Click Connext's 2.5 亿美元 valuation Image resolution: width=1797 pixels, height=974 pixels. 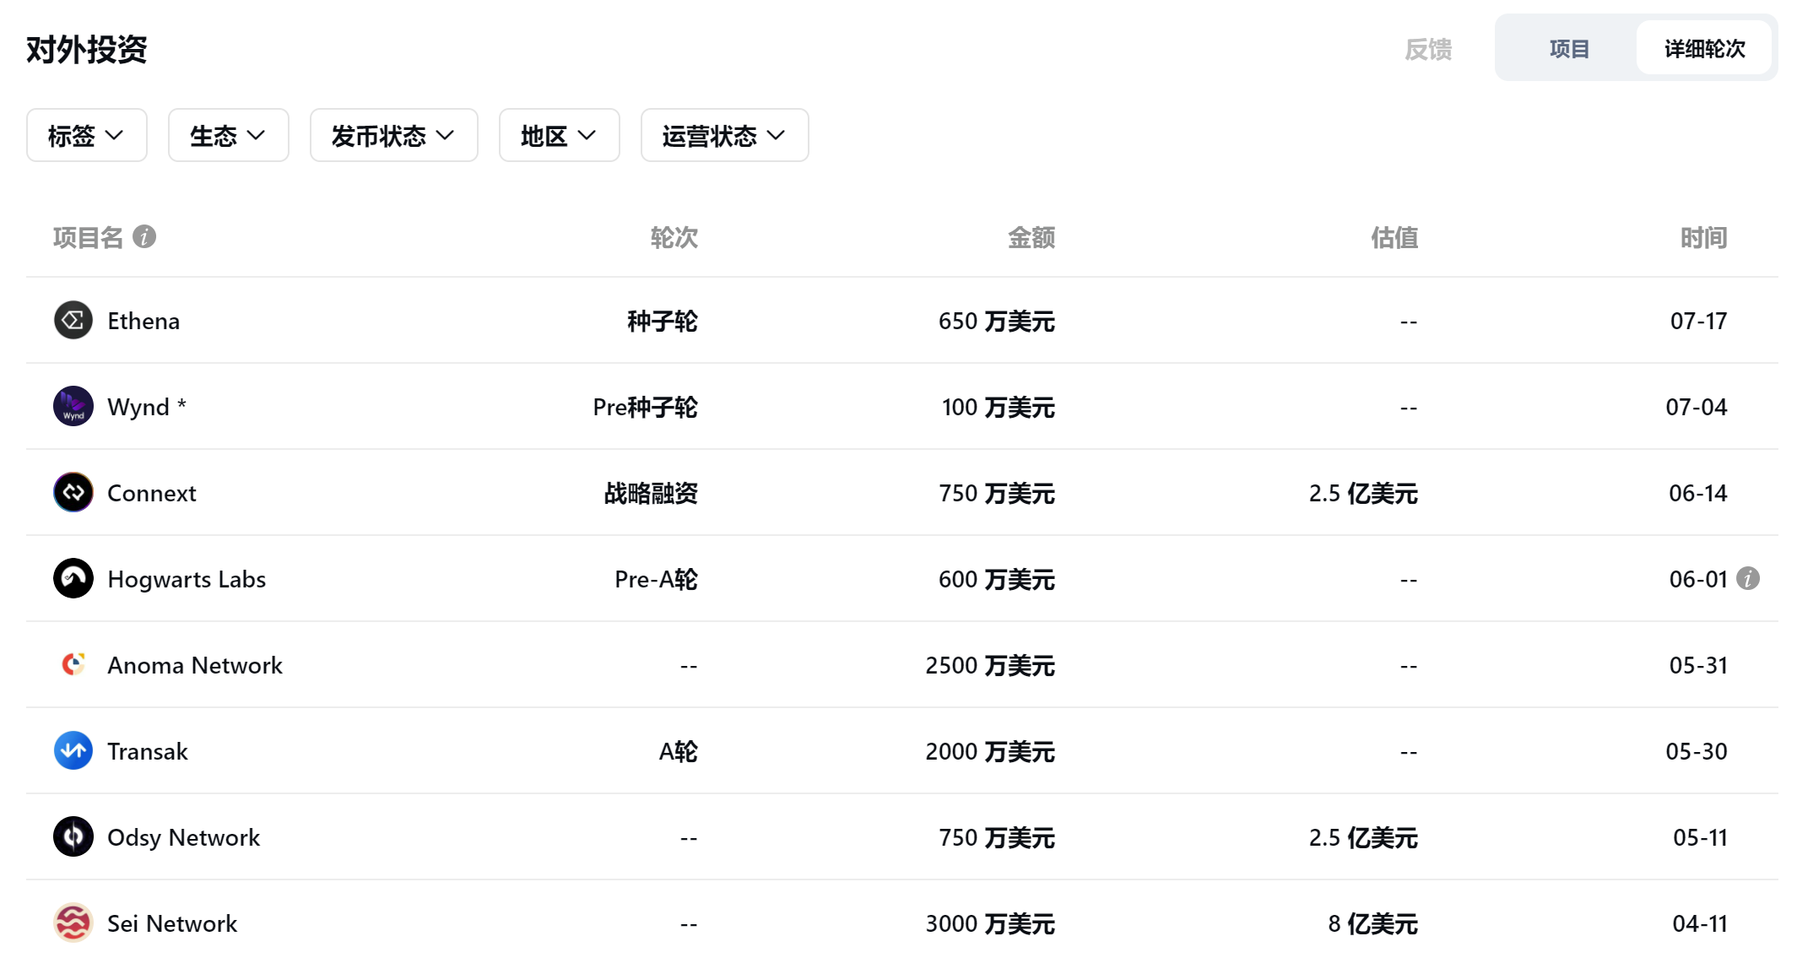point(1363,494)
